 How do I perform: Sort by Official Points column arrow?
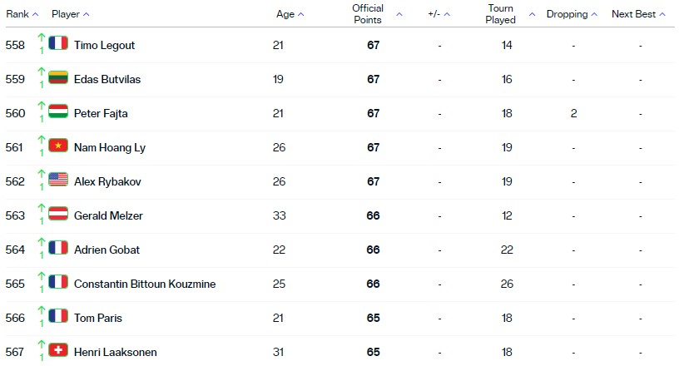click(399, 14)
